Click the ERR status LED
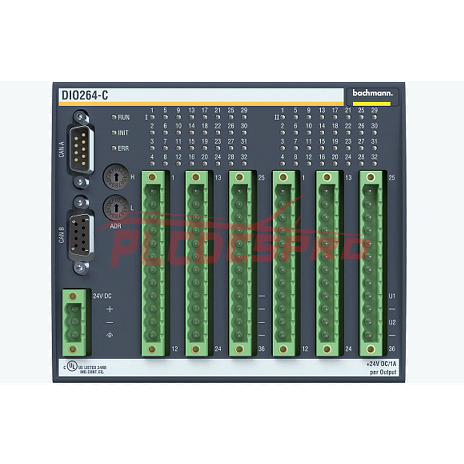Image resolution: width=464 pixels, height=464 pixels. click(x=114, y=148)
